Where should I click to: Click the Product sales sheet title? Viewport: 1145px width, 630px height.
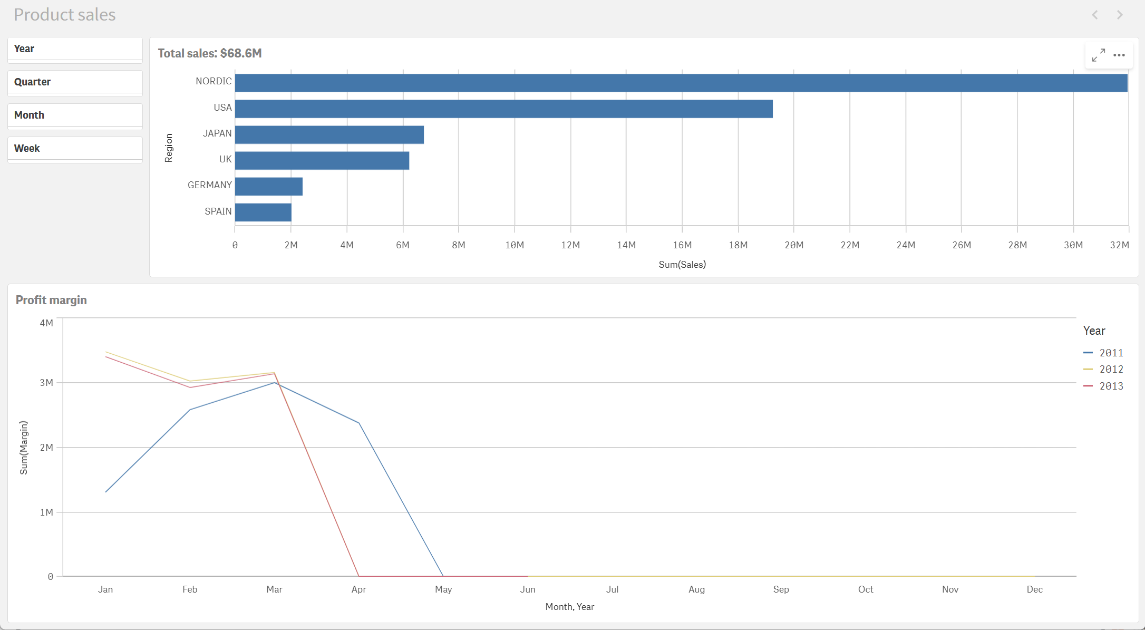coord(64,15)
